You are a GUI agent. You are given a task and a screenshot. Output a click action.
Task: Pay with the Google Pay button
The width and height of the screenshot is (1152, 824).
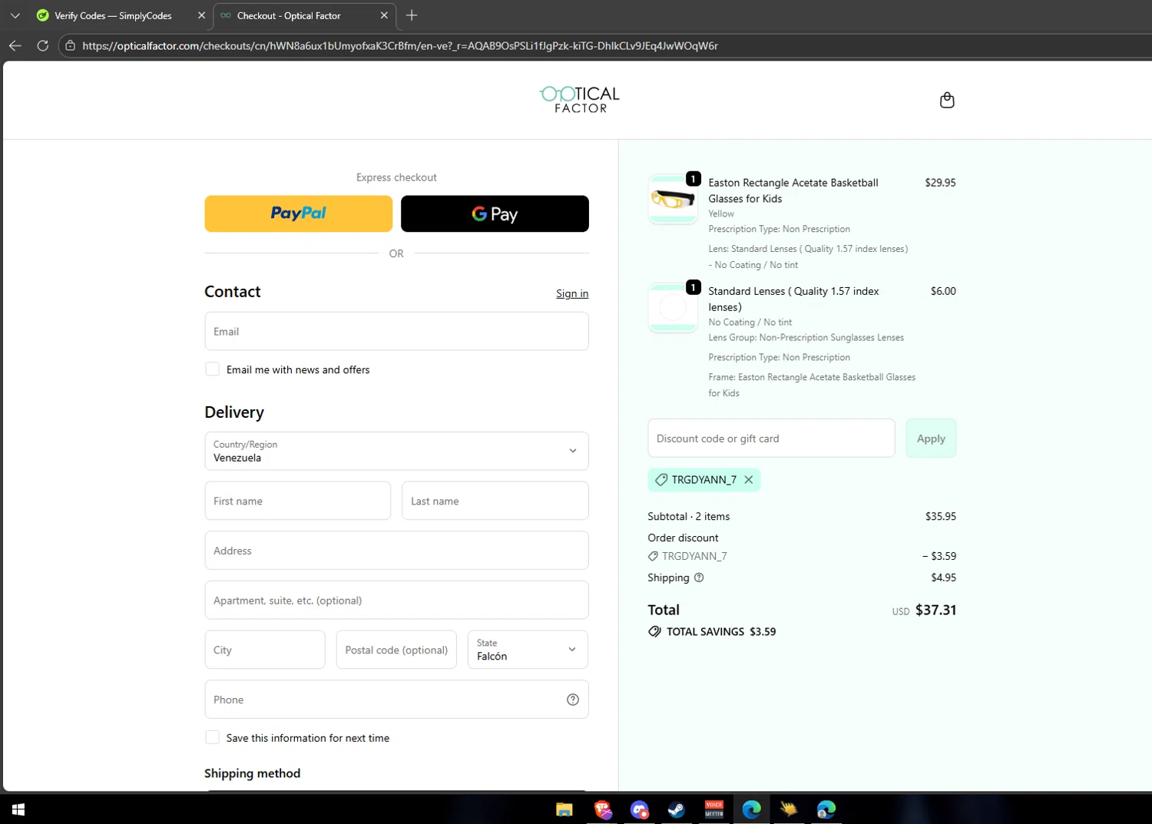pos(495,213)
